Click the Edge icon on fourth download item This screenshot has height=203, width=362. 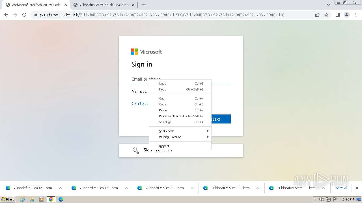(x=206, y=188)
